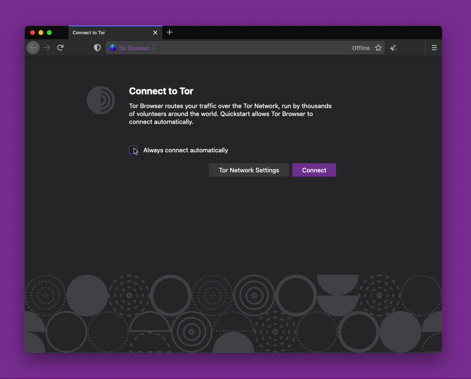Click the Connect to Tor heading
This screenshot has height=379, width=471.
tap(161, 91)
